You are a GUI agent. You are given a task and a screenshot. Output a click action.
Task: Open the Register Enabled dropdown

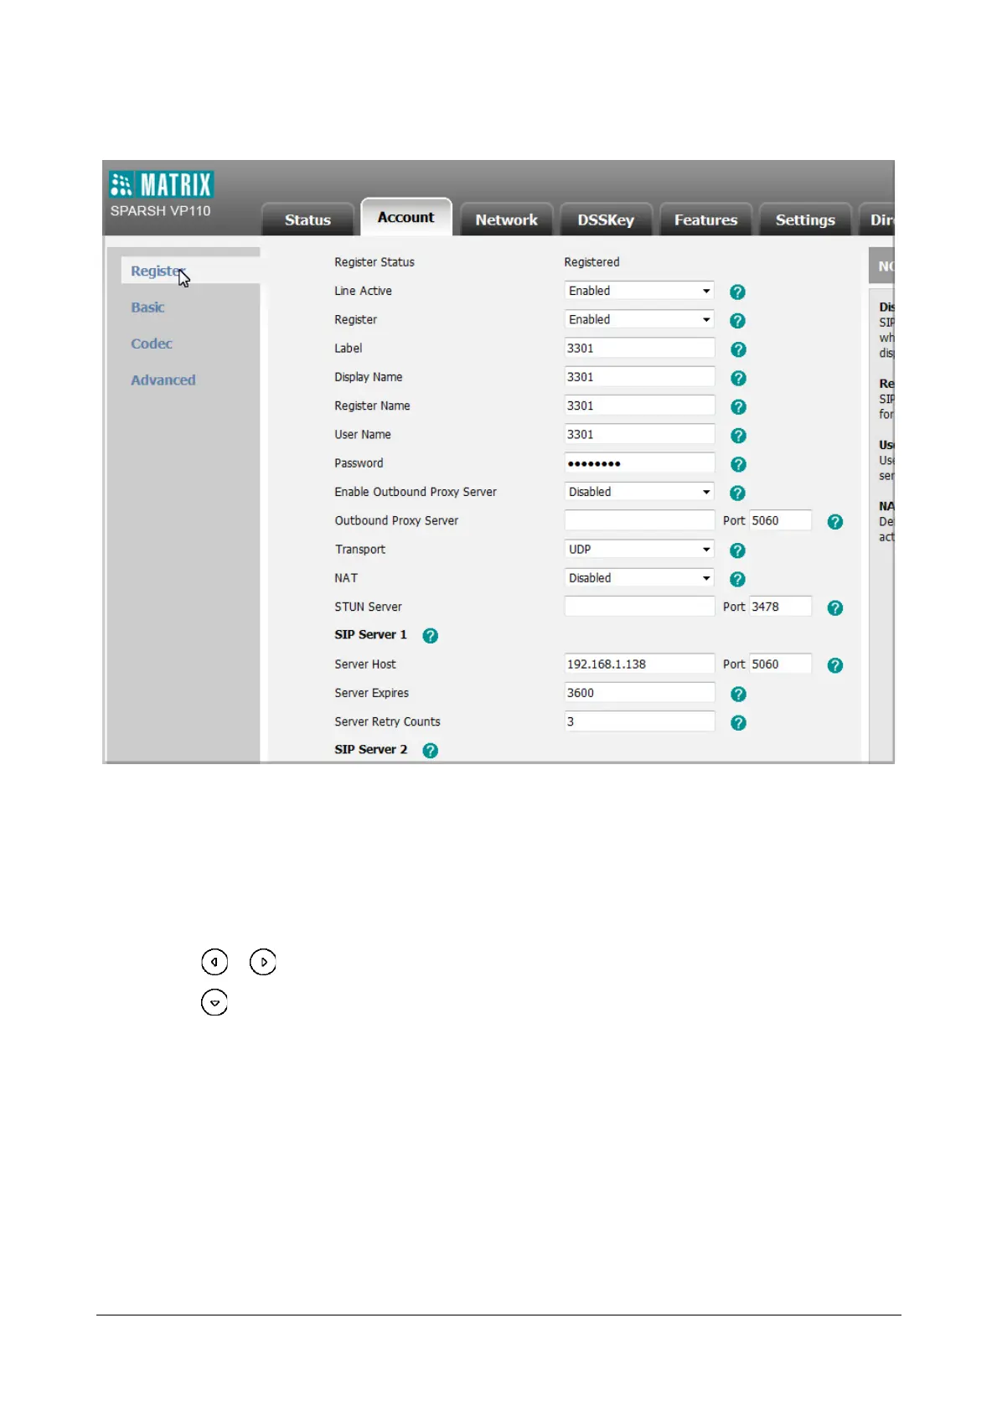pyautogui.click(x=639, y=319)
